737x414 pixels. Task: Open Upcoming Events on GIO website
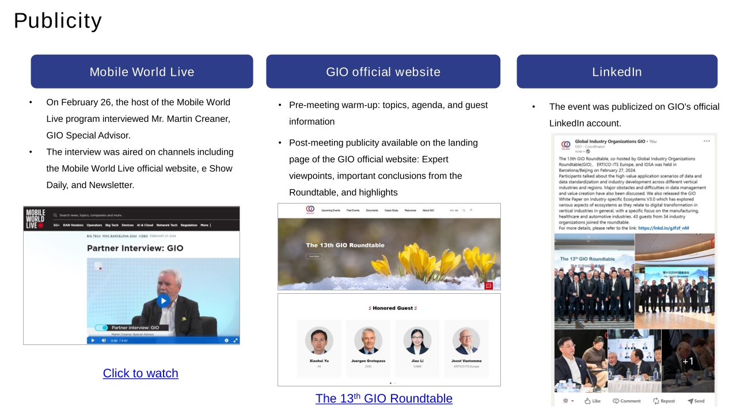point(331,210)
